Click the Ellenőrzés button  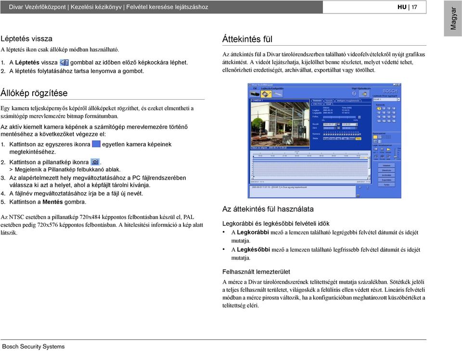point(386,170)
